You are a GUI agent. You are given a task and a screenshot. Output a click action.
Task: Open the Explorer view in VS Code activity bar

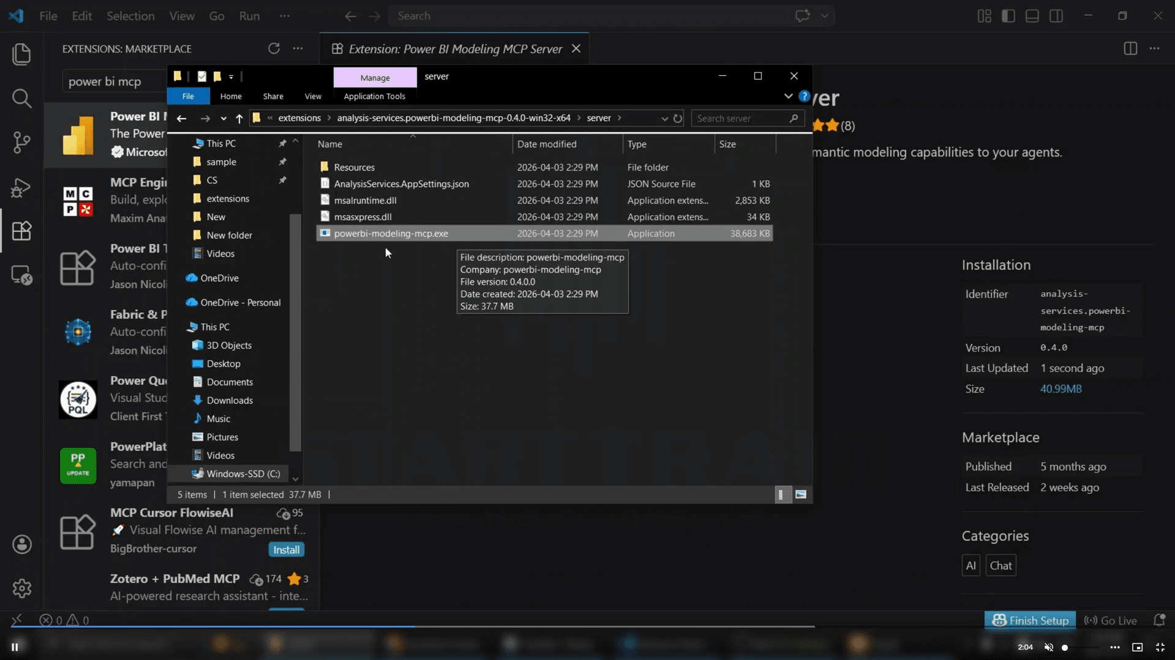pyautogui.click(x=21, y=54)
